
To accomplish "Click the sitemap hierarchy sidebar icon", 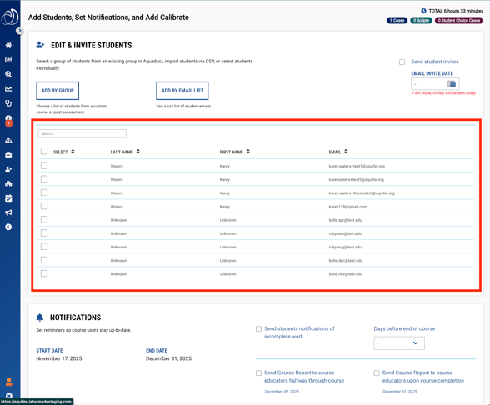I will pyautogui.click(x=8, y=140).
